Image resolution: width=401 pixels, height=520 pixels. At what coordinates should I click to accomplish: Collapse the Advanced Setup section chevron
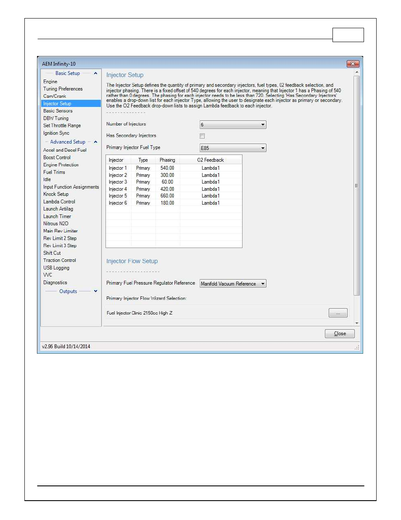coord(95,142)
